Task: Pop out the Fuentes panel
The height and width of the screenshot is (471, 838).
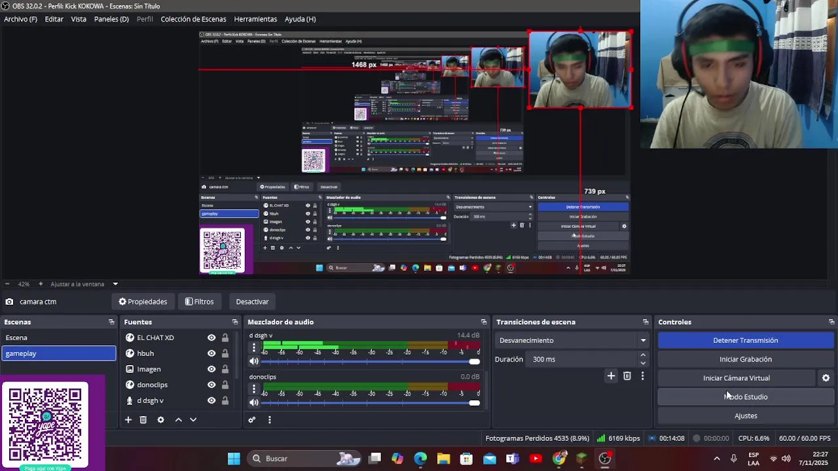Action: click(235, 322)
